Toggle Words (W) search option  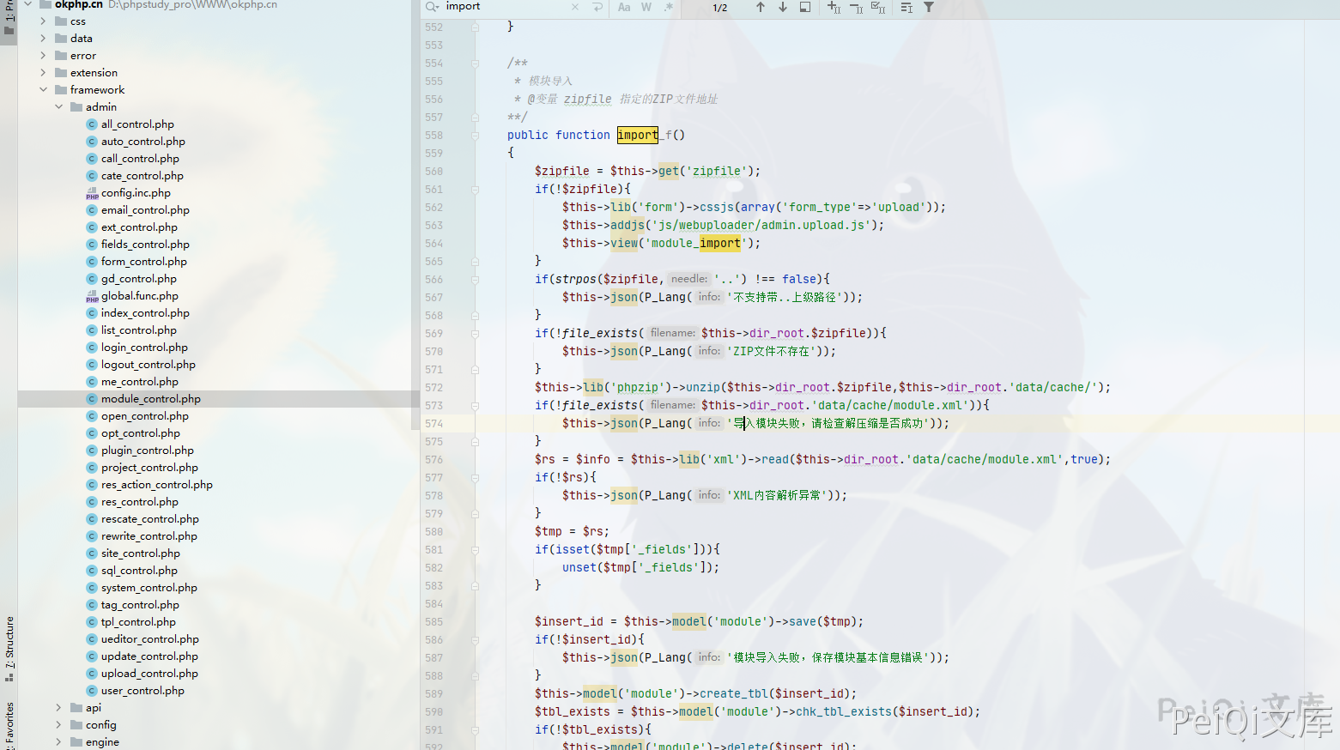[646, 7]
